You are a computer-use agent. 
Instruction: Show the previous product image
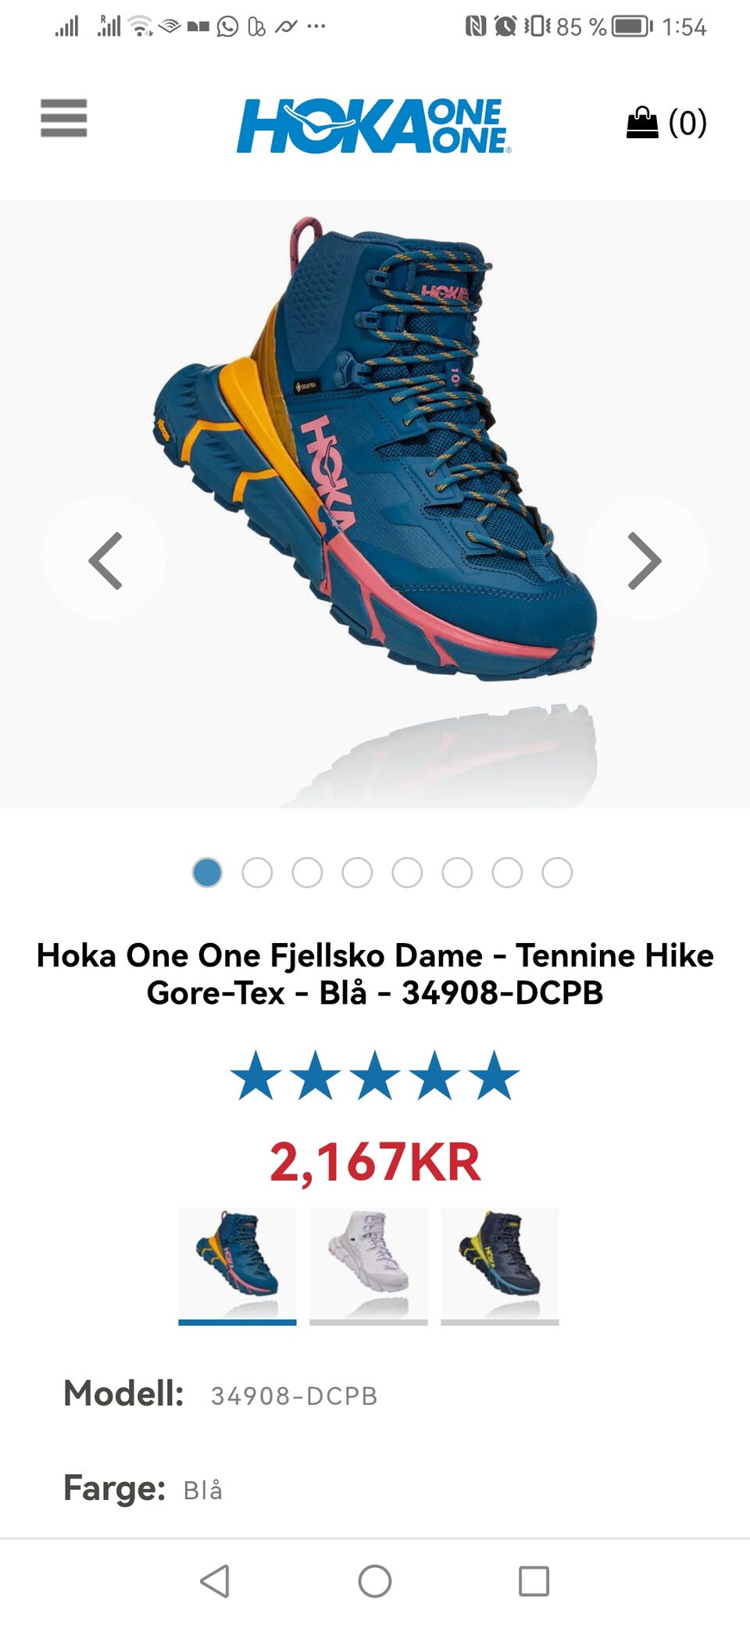[x=105, y=560]
